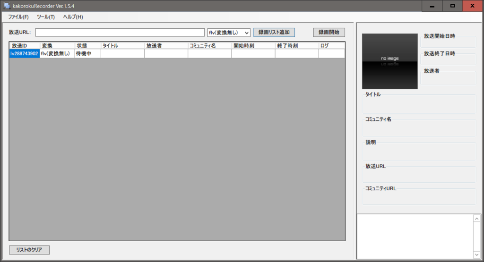
Task: Click the 待機中 status cell
Action: pyautogui.click(x=87, y=54)
